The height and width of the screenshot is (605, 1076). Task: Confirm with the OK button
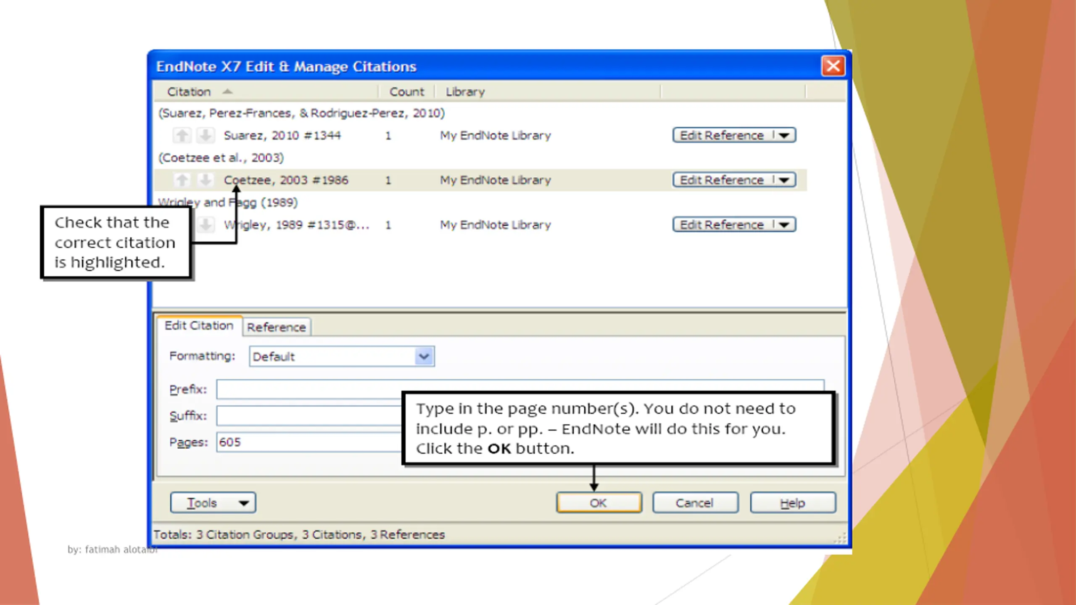pos(599,503)
